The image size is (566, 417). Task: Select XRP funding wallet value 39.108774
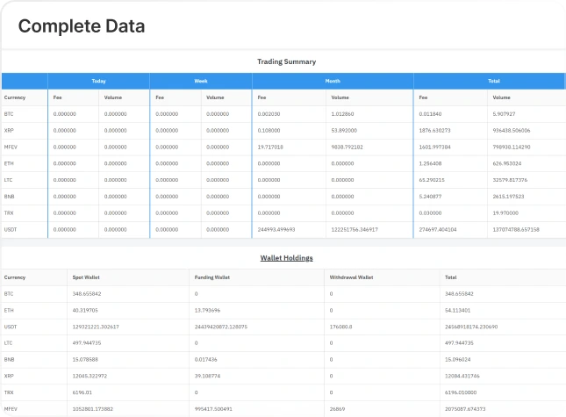coord(207,377)
